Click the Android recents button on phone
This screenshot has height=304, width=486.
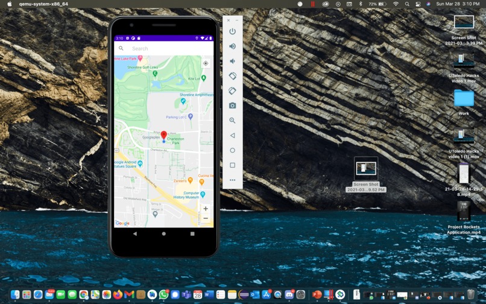[192, 233]
